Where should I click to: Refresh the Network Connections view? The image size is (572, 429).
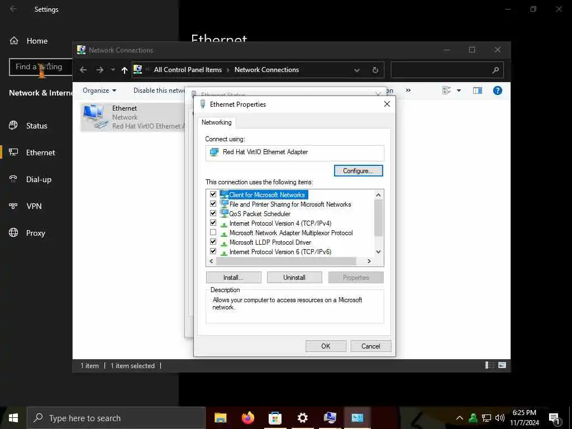point(375,70)
